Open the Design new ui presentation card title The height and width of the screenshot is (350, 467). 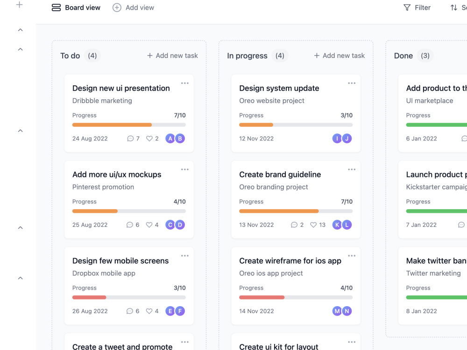121,88
